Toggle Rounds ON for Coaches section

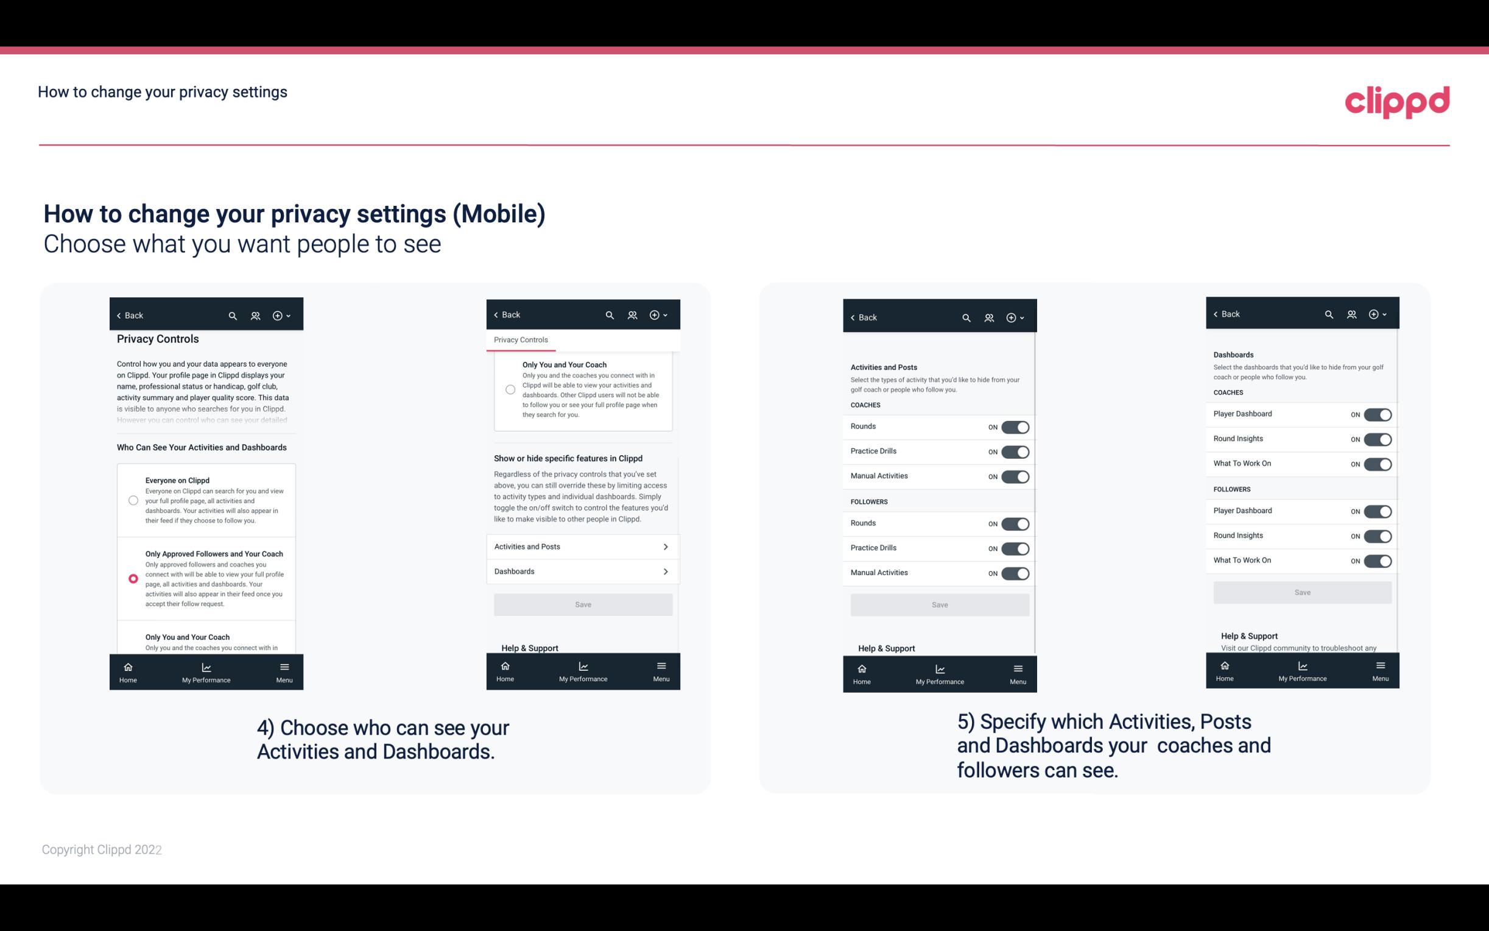tap(1015, 427)
